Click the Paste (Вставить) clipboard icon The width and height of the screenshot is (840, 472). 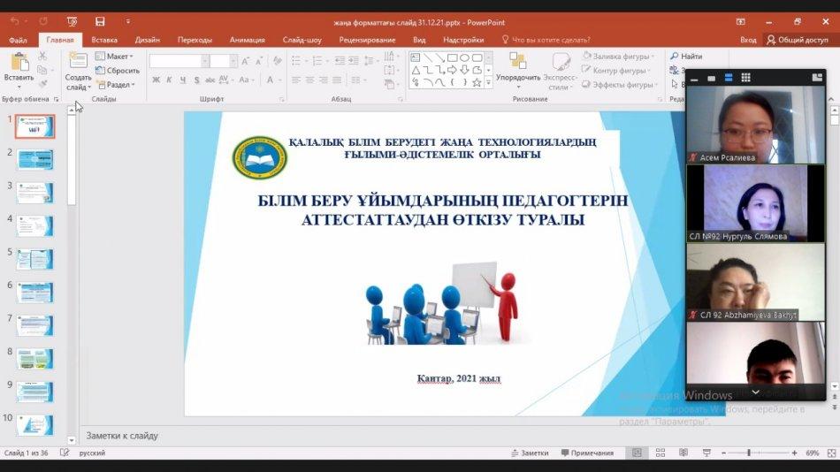[x=19, y=65]
